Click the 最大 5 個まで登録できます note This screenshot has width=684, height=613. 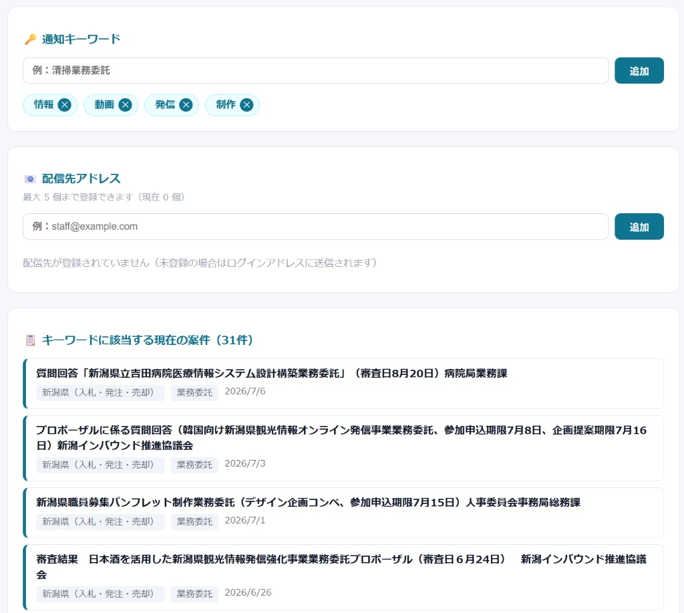pyautogui.click(x=104, y=197)
